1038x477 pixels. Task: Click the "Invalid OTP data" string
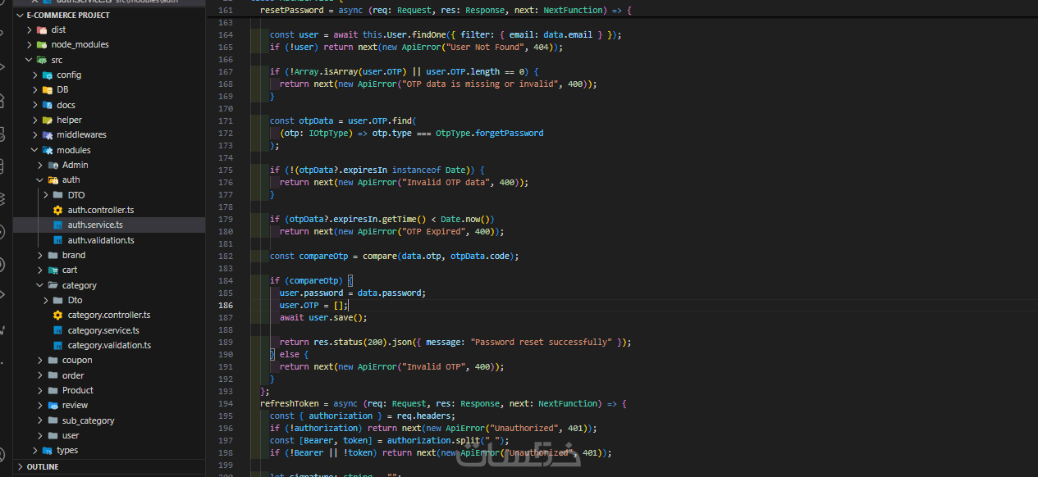[x=446, y=182]
